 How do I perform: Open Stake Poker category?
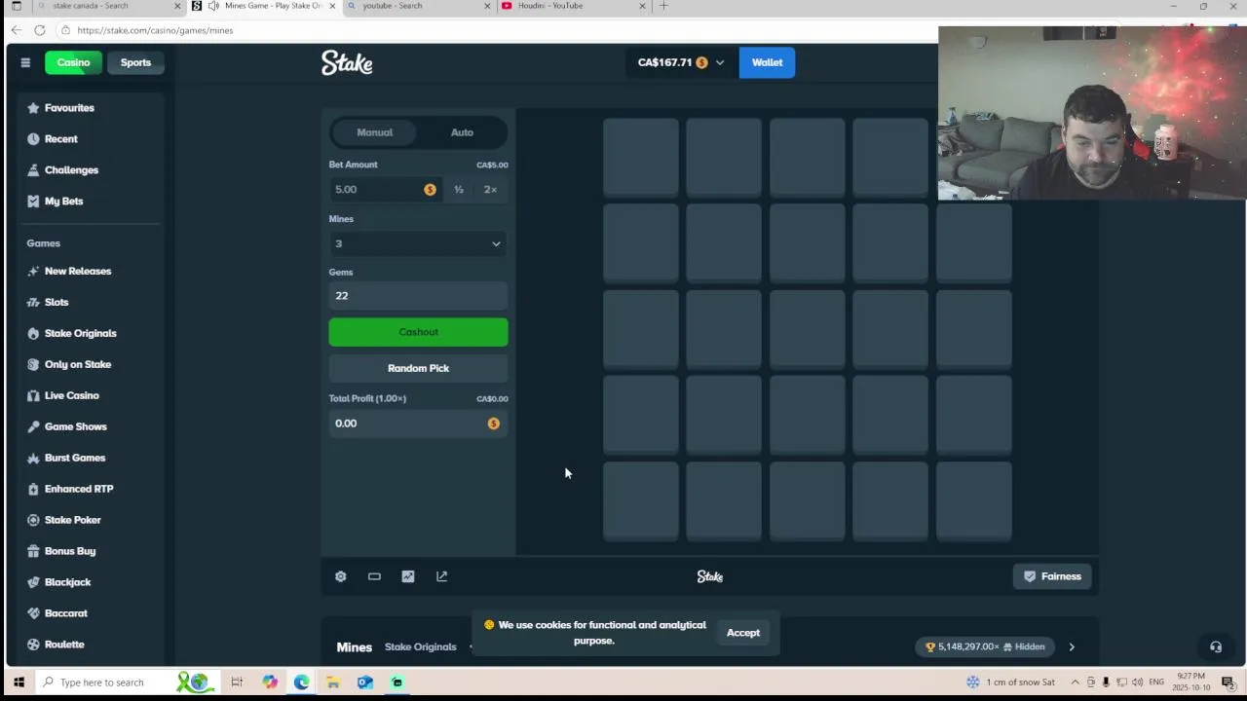[72, 520]
